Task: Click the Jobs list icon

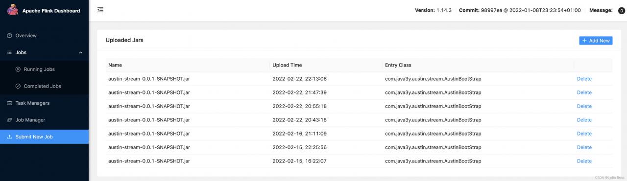Action: pyautogui.click(x=10, y=52)
